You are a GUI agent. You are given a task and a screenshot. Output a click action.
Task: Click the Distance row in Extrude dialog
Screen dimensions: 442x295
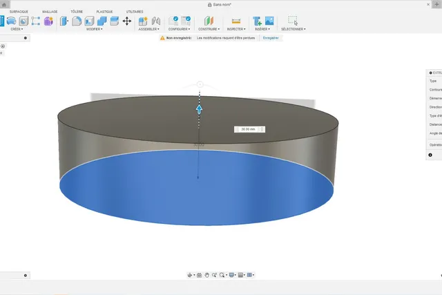[434, 124]
